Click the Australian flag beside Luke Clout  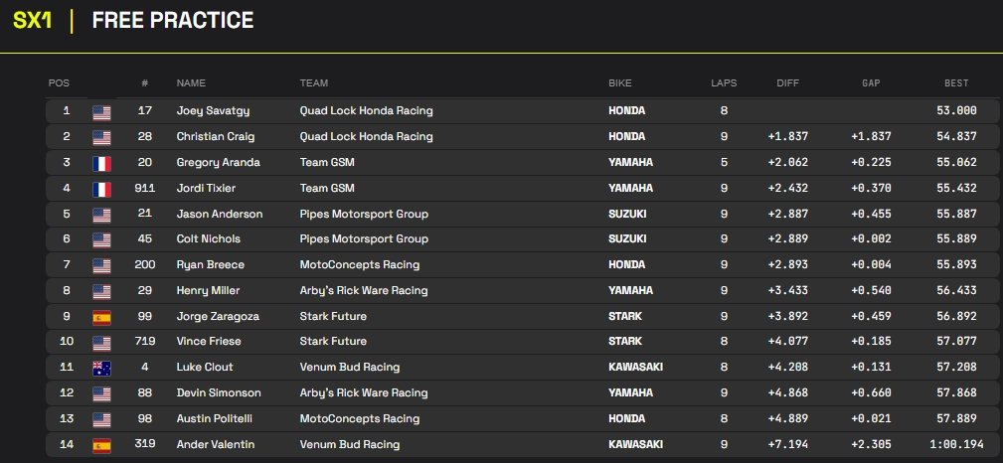pyautogui.click(x=101, y=368)
